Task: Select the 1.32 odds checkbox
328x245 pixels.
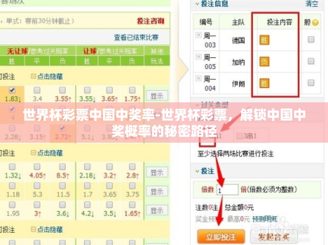Action: pyautogui.click(x=12, y=167)
